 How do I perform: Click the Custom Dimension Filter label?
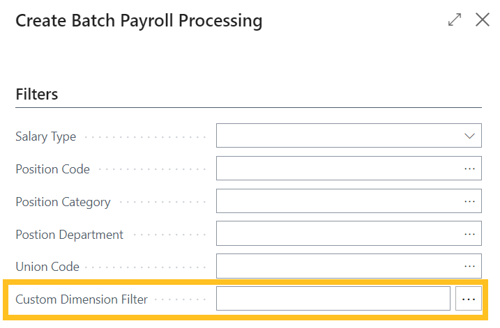click(82, 299)
